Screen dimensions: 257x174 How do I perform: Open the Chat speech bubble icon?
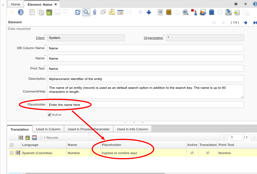(x=103, y=12)
